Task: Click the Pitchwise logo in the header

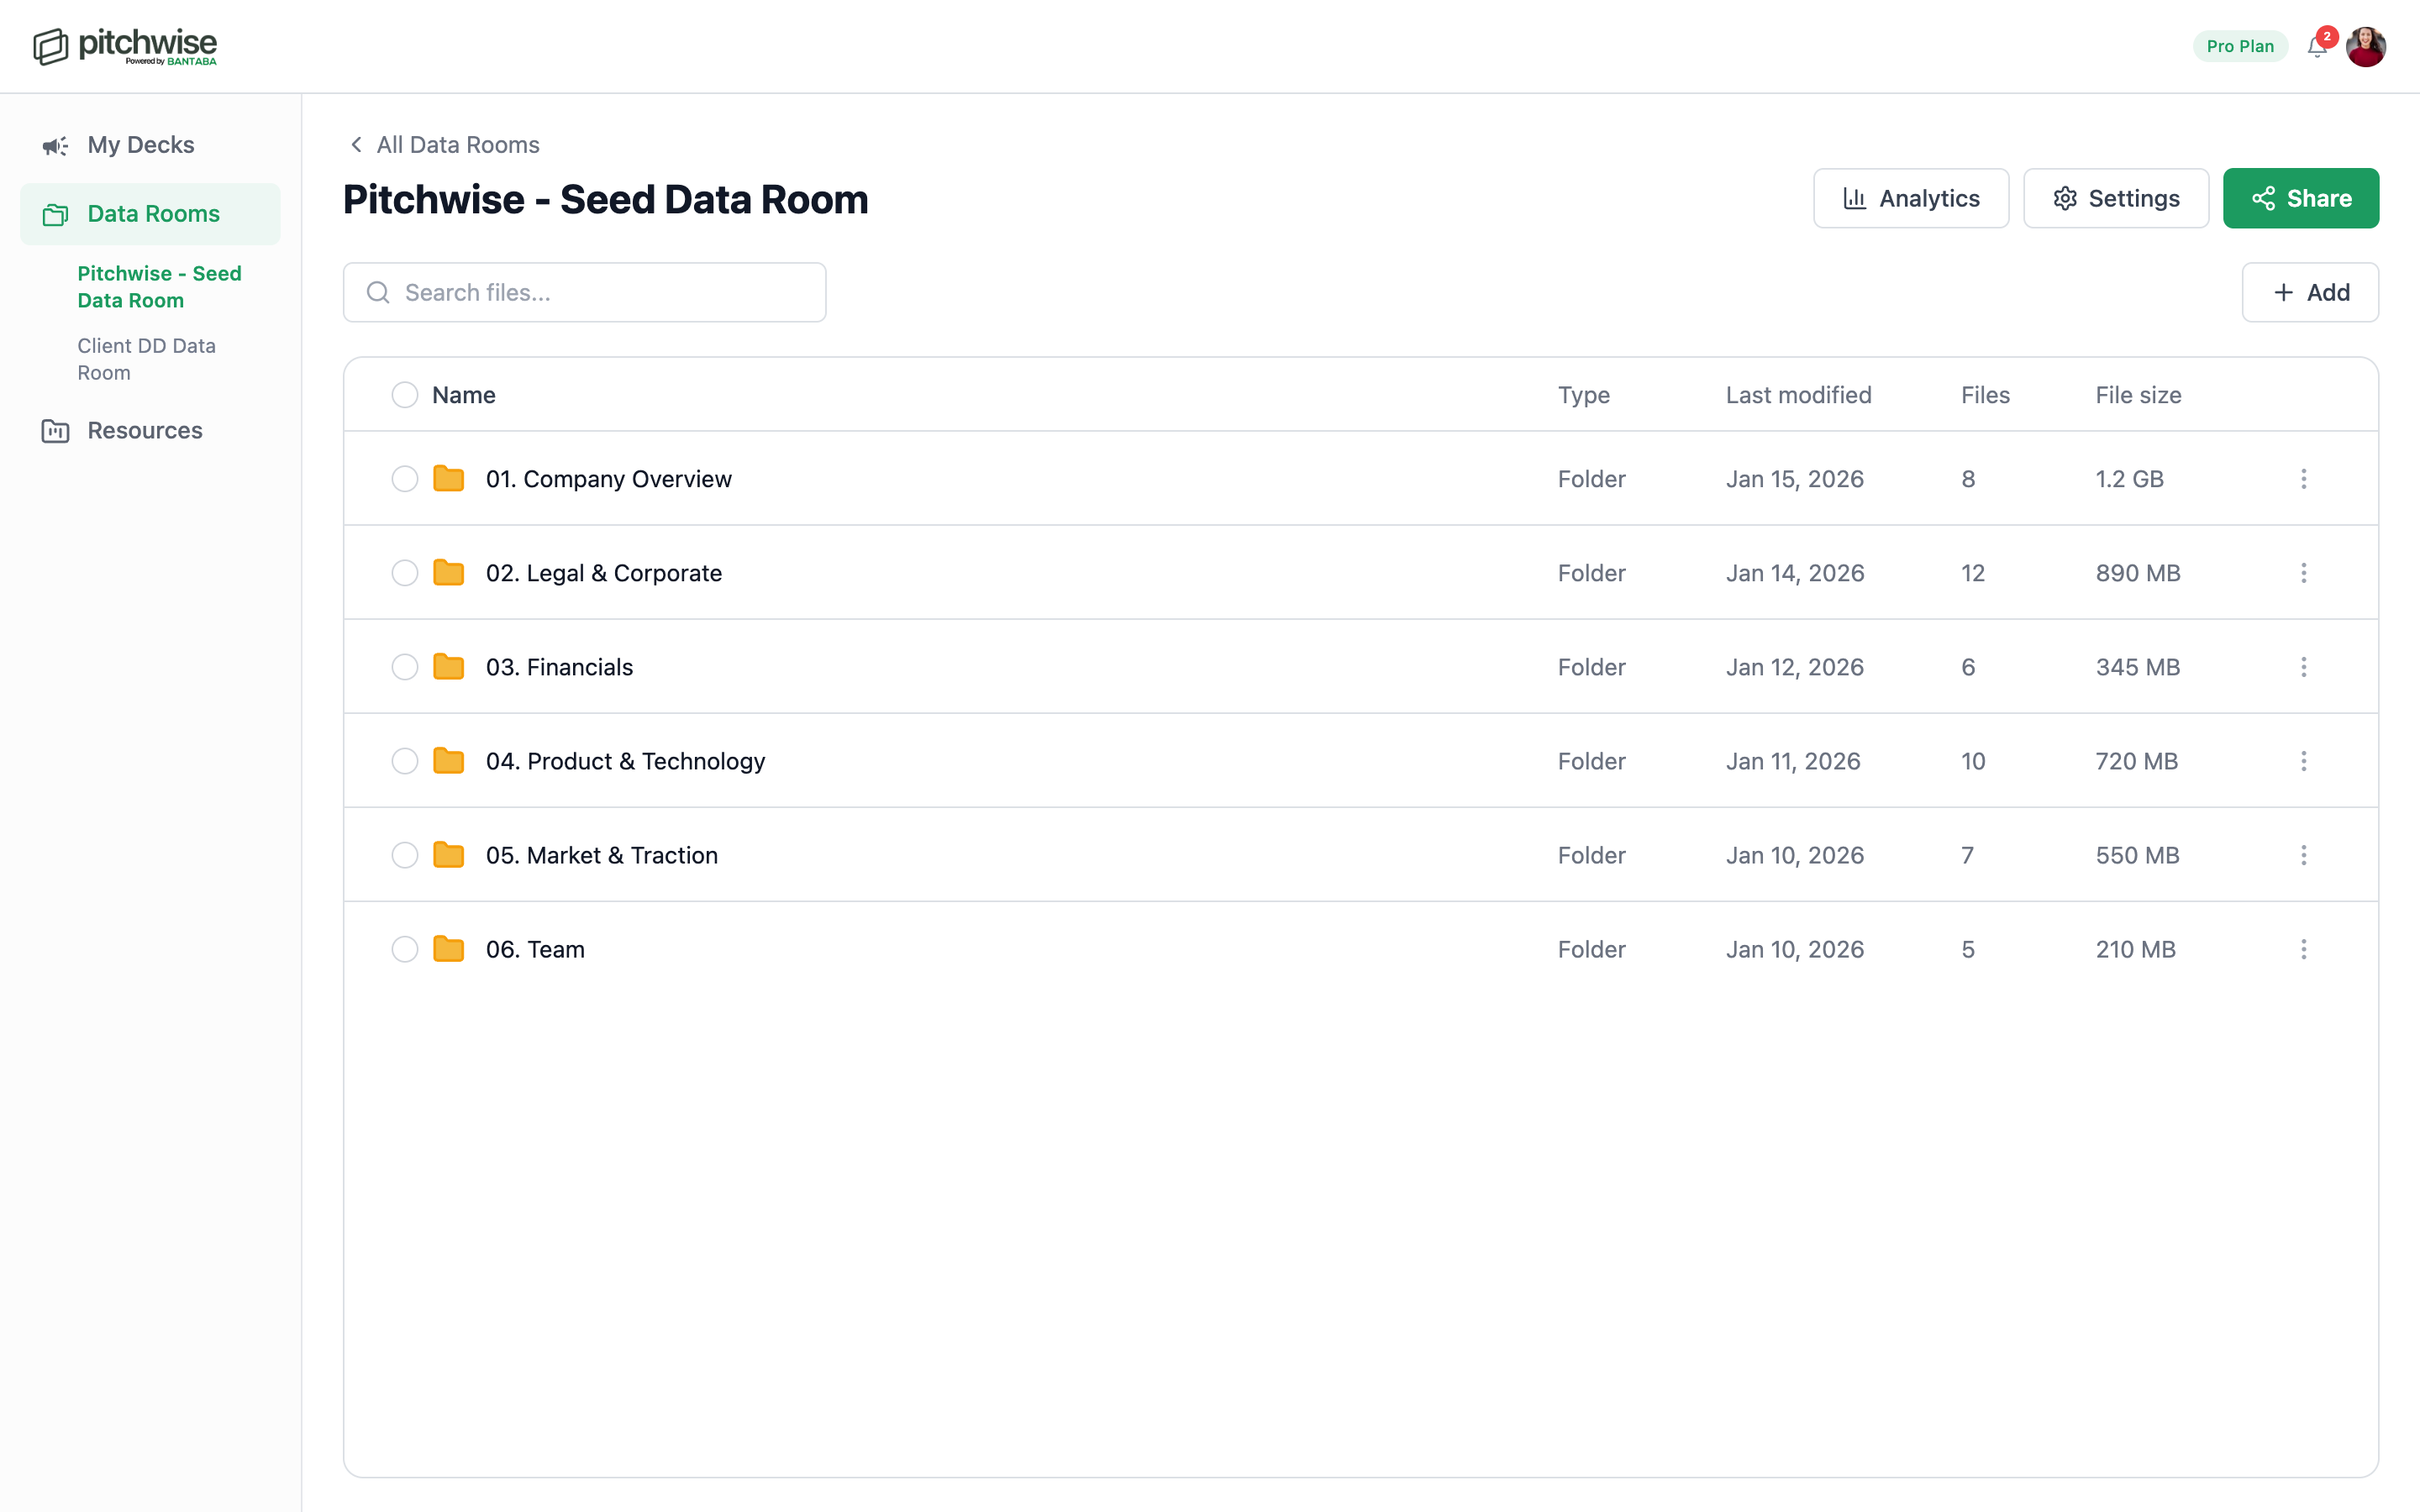Action: click(x=125, y=45)
